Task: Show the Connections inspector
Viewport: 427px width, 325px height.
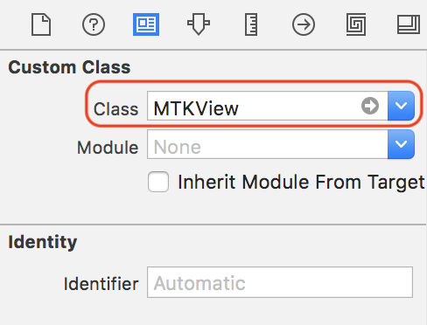Action: tap(304, 24)
